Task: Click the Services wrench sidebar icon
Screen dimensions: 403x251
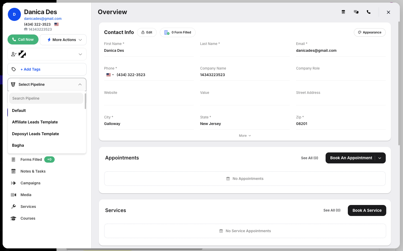Action: click(13, 207)
